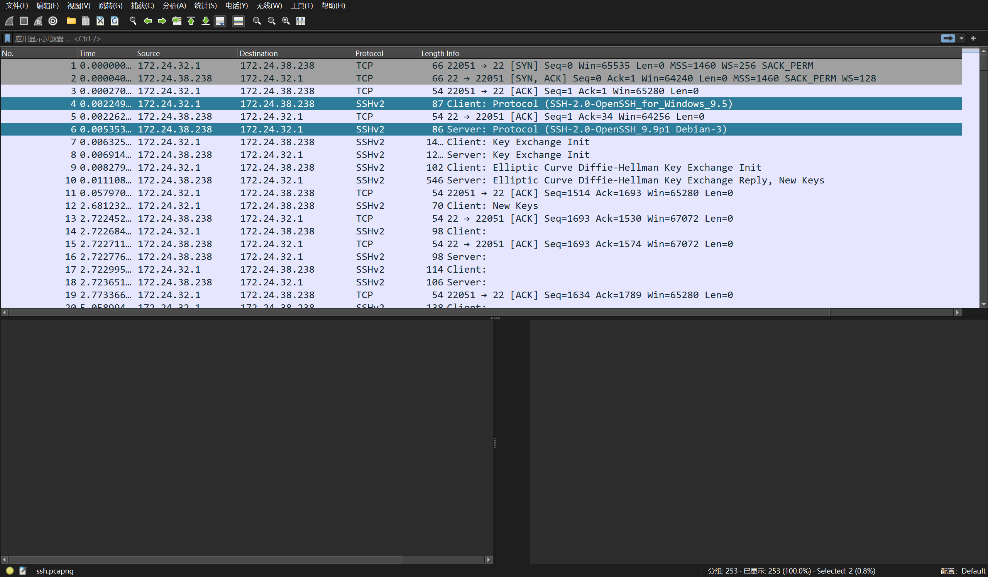Viewport: 988px width, 577px height.
Task: Click the find packet magnifier icon
Action: click(x=133, y=21)
